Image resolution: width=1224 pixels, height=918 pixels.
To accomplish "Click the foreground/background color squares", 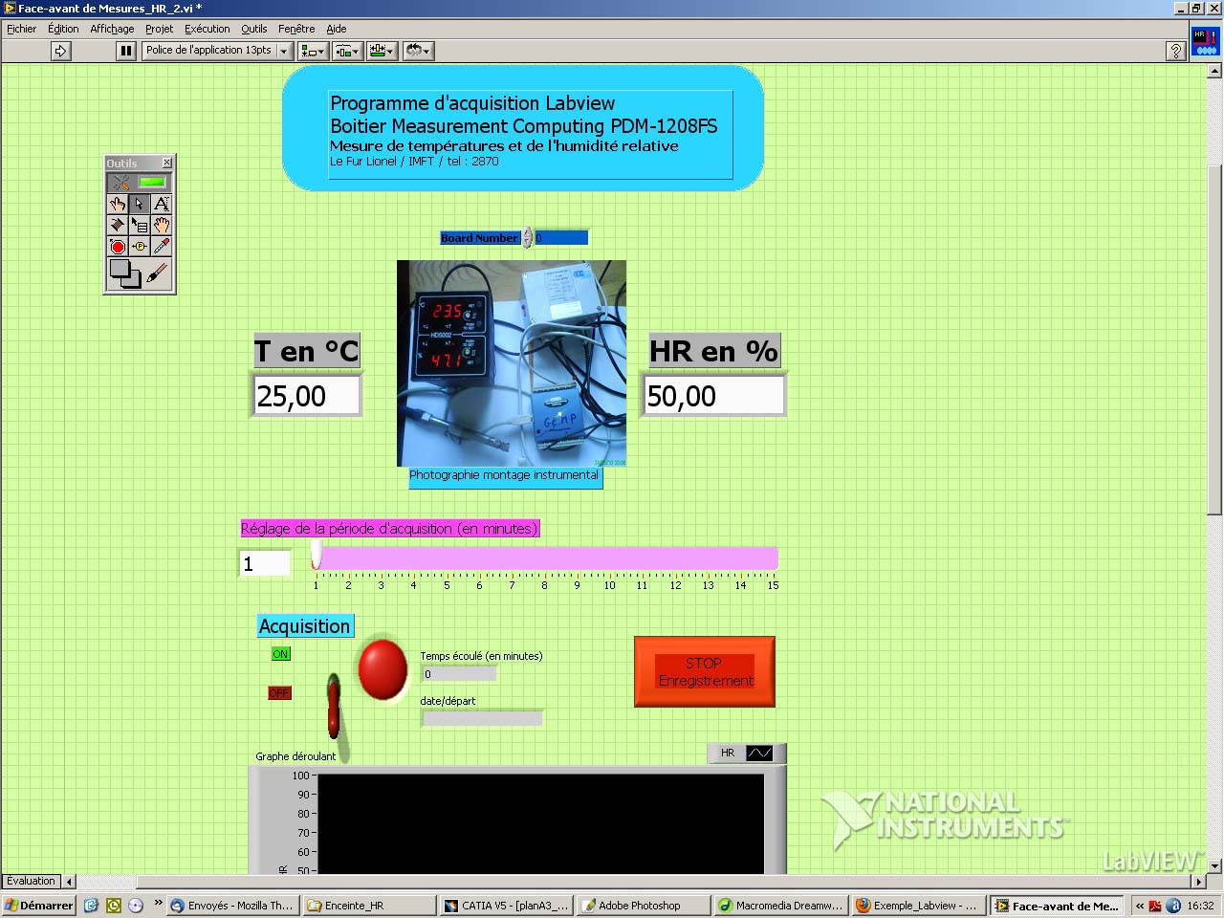I will click(x=124, y=274).
